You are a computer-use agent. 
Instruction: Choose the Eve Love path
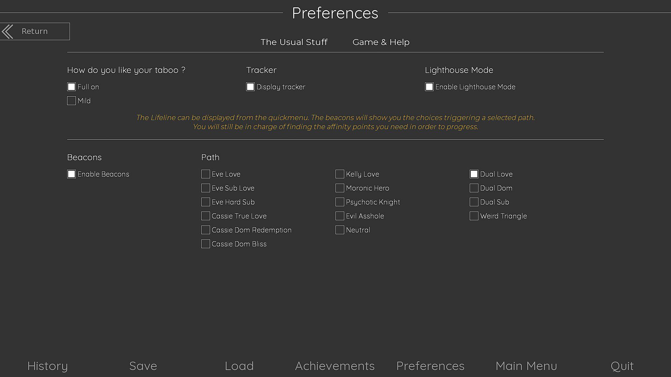(x=206, y=174)
